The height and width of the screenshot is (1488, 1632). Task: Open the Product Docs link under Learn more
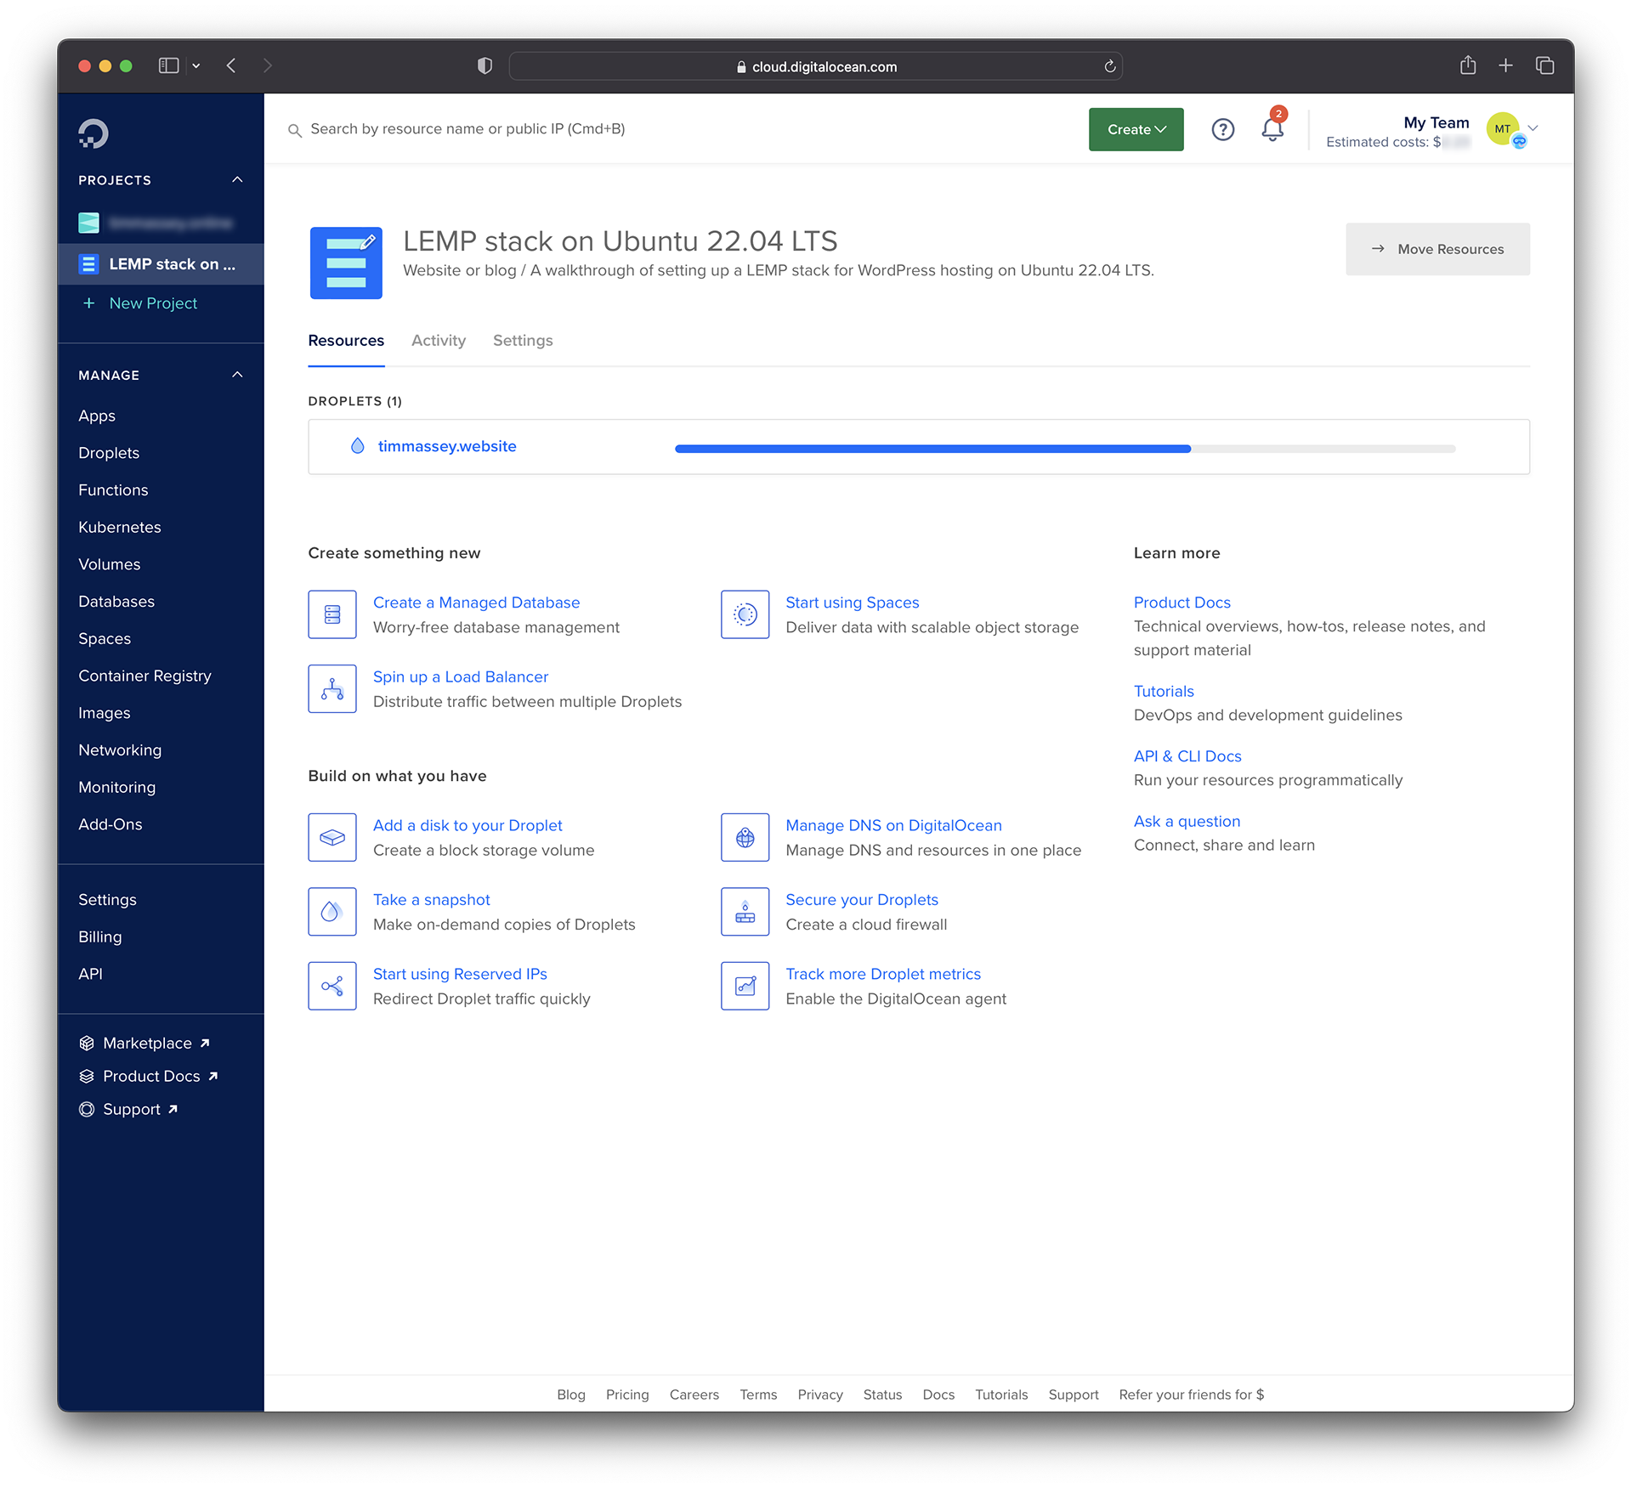1181,603
